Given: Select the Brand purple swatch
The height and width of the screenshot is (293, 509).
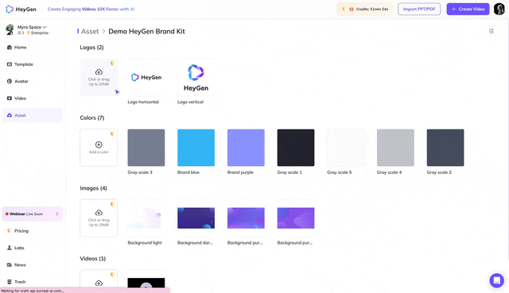Looking at the screenshot, I should [246, 148].
